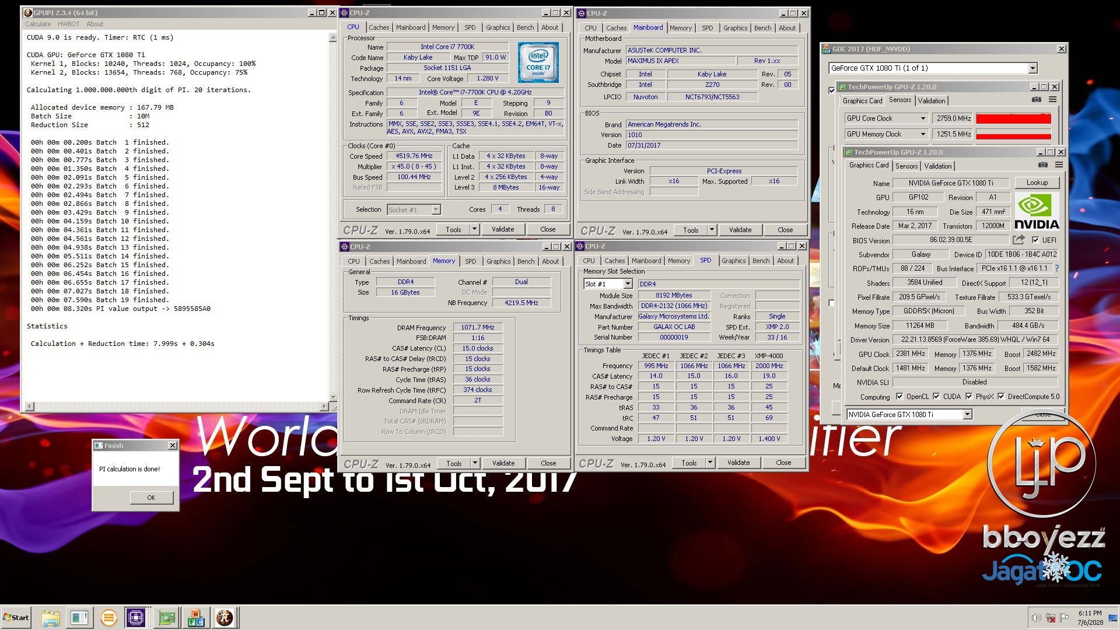This screenshot has width=1120, height=630.
Task: Click the red GPU Core Clock sensor graph
Action: (x=1013, y=118)
